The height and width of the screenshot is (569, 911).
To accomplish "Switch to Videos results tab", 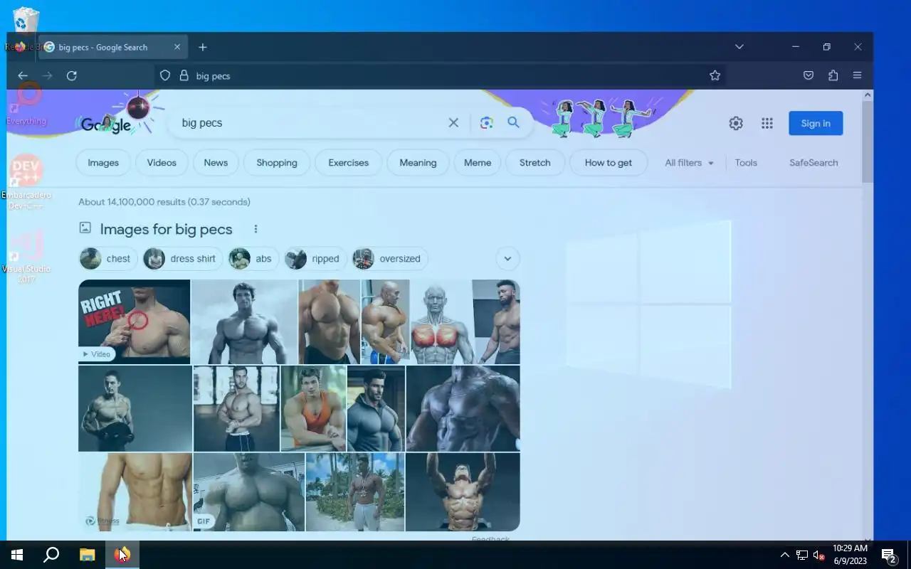I will tap(162, 163).
